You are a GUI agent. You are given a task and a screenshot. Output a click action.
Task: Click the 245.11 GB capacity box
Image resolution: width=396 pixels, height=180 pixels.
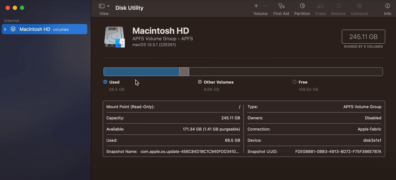(x=363, y=37)
